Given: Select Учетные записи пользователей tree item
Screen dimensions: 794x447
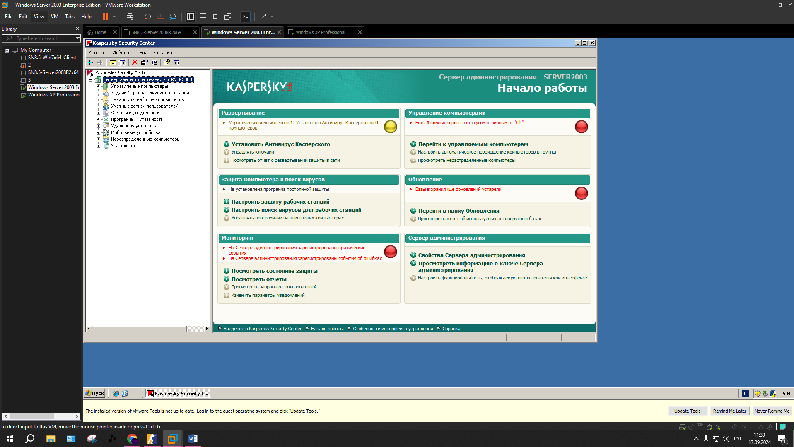Looking at the screenshot, I should coord(145,106).
